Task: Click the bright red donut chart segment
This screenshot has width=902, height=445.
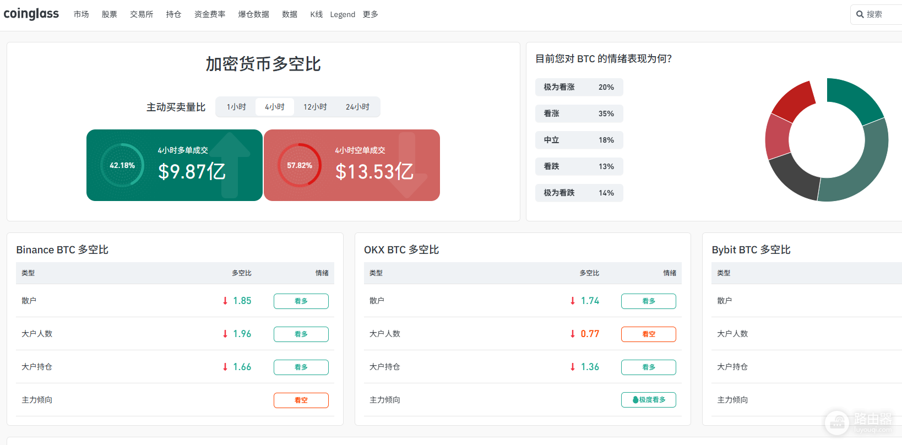Action: [794, 101]
